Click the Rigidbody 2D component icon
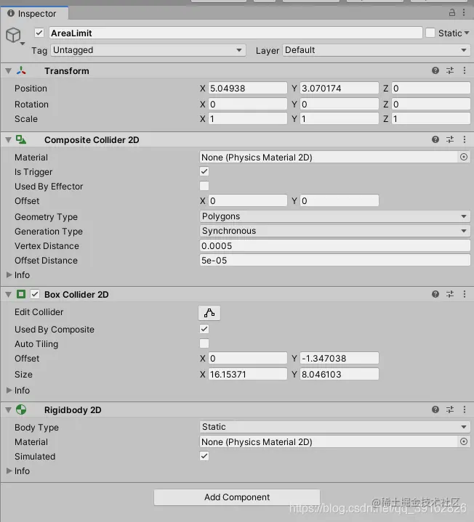 click(21, 409)
